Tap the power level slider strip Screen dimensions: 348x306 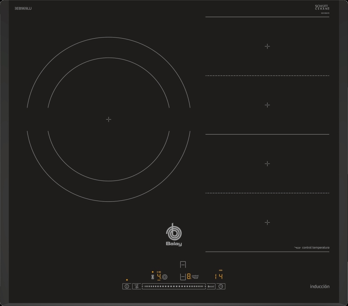point(174,287)
